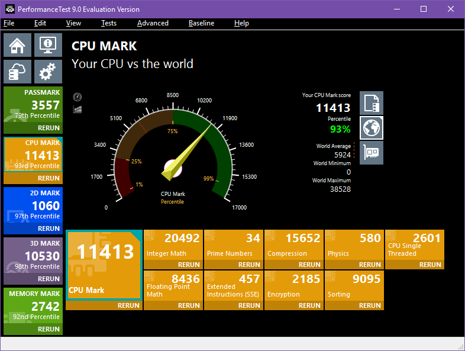Open the File menu
Image resolution: width=465 pixels, height=351 pixels.
pos(9,23)
